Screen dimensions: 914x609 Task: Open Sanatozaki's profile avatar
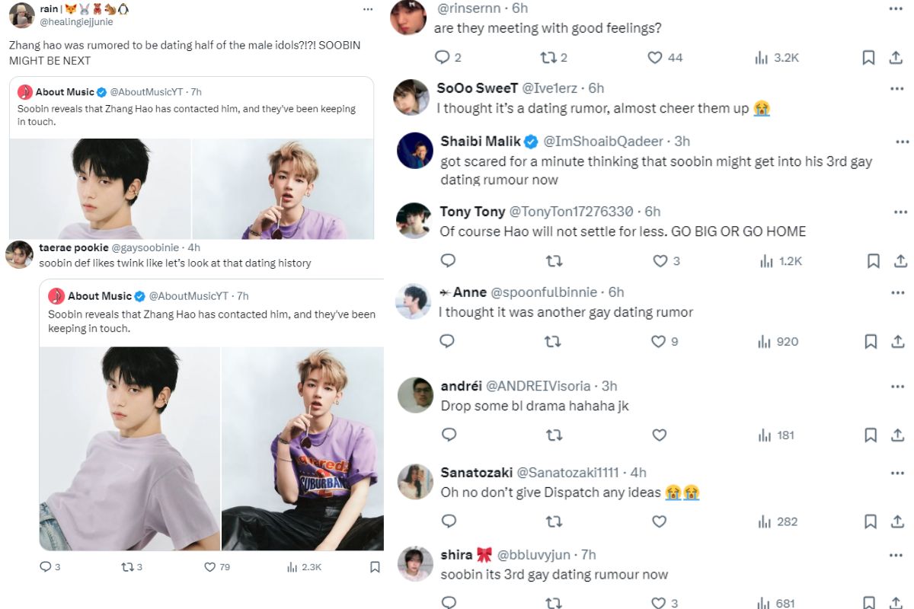[x=415, y=481]
